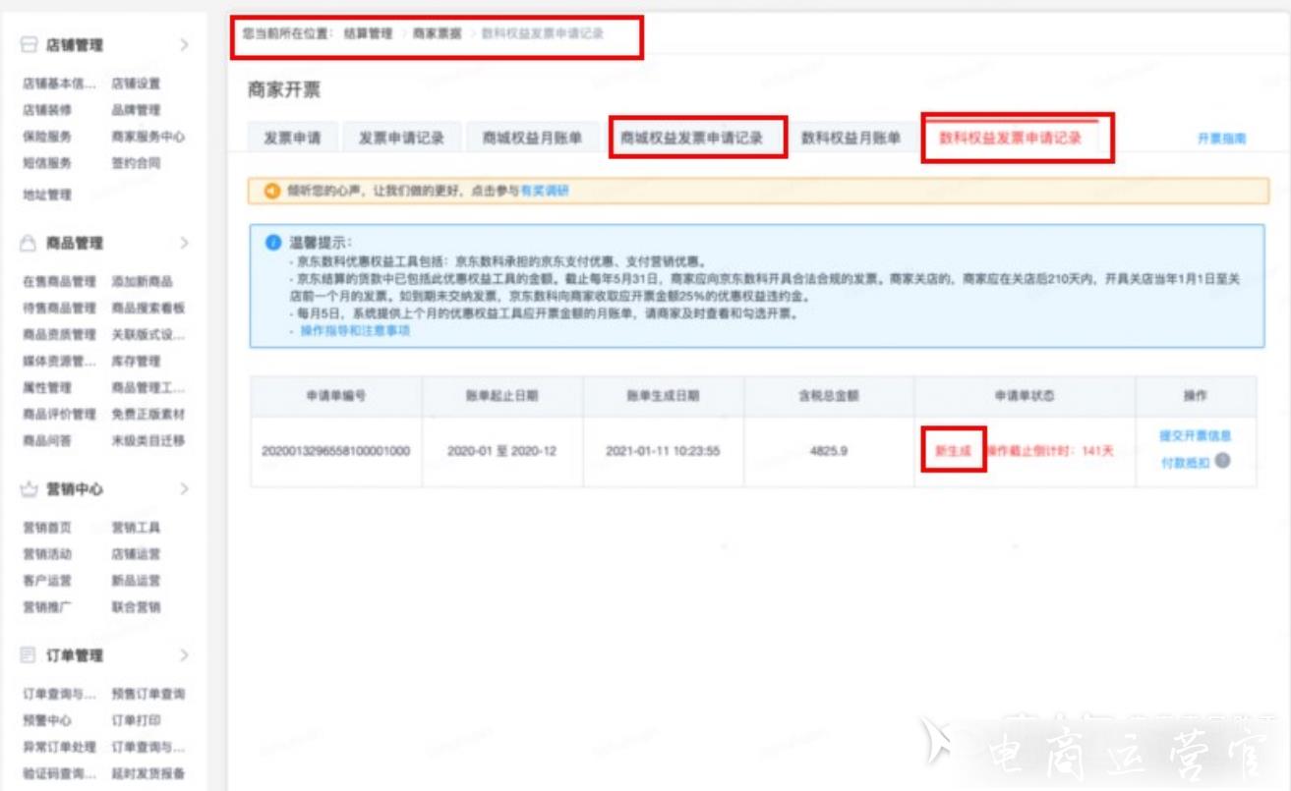Viewport: 1291px width, 791px height.
Task: Open 预警中心 in the sidebar
Action: point(47,720)
